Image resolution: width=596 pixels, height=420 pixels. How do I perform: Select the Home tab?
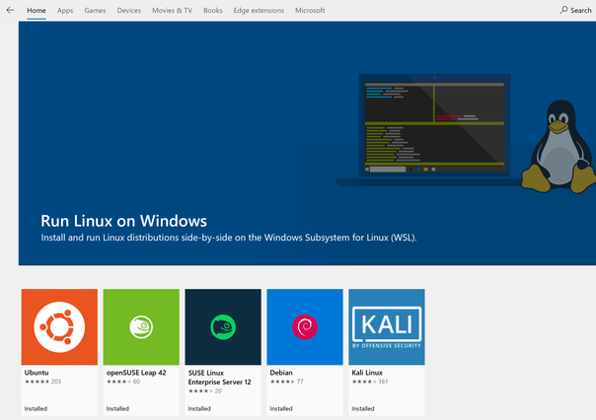tap(37, 11)
